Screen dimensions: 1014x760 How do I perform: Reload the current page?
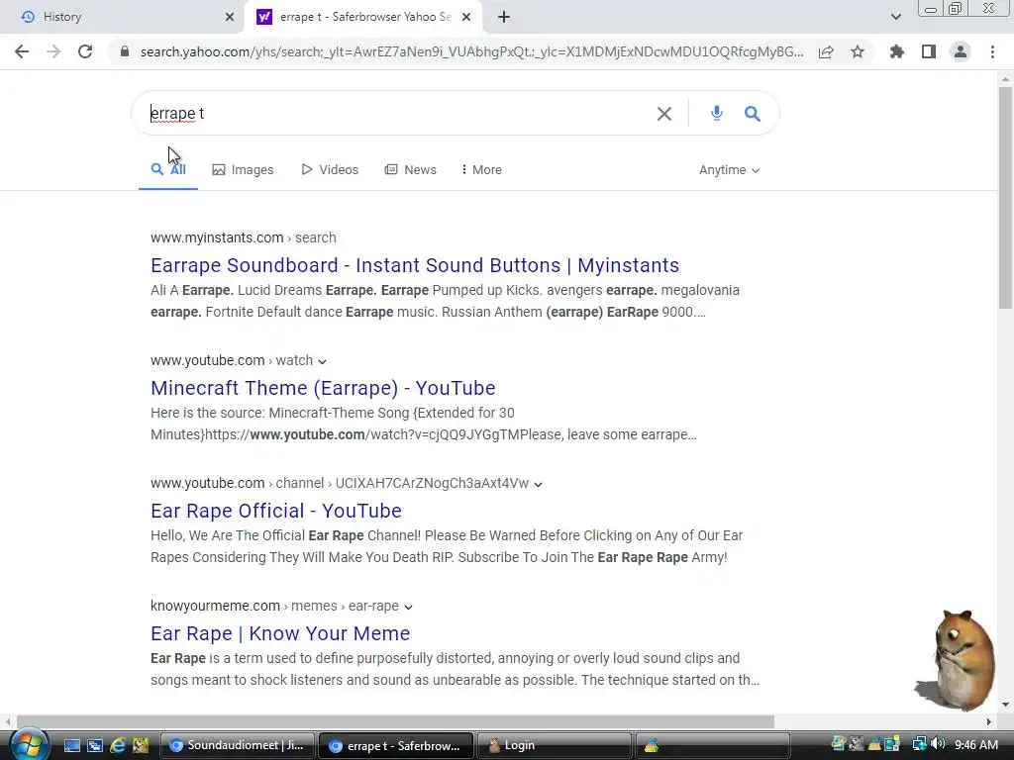tap(85, 51)
